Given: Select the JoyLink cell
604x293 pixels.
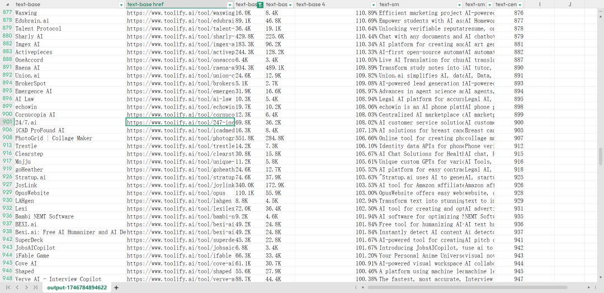Looking at the screenshot, I should 70,185.
